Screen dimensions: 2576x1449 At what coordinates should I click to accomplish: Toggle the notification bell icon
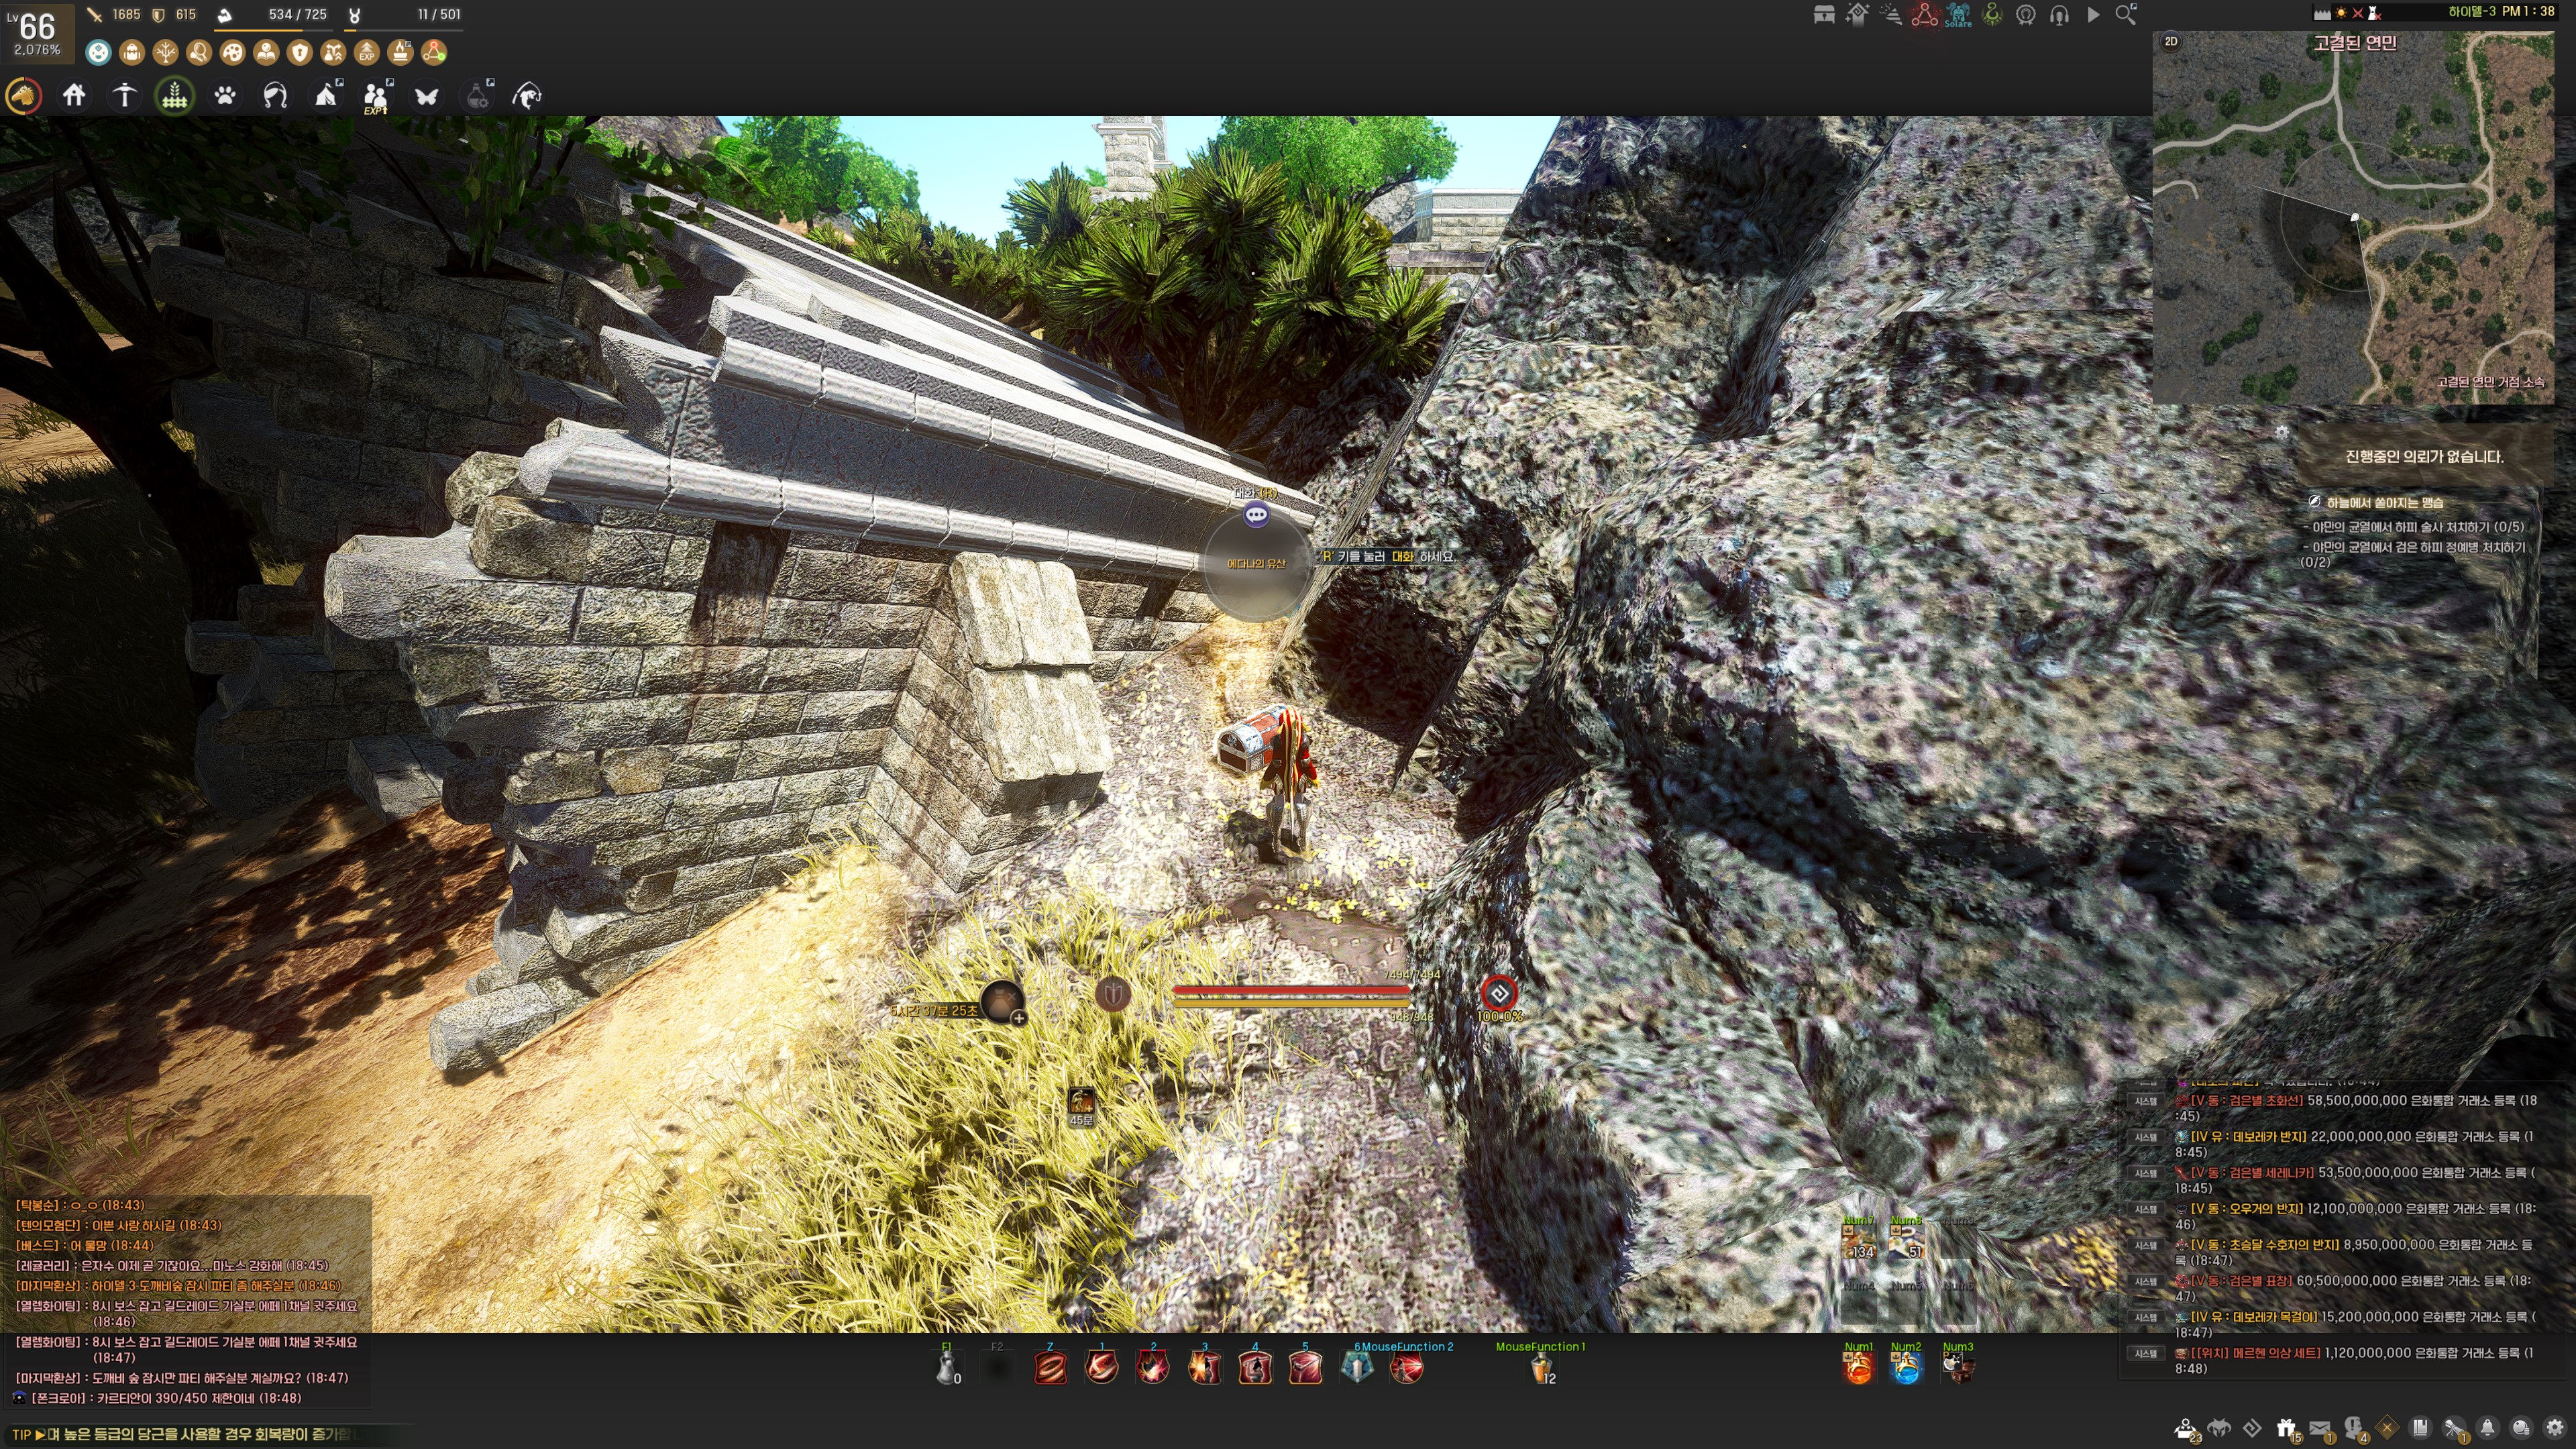click(2487, 1428)
